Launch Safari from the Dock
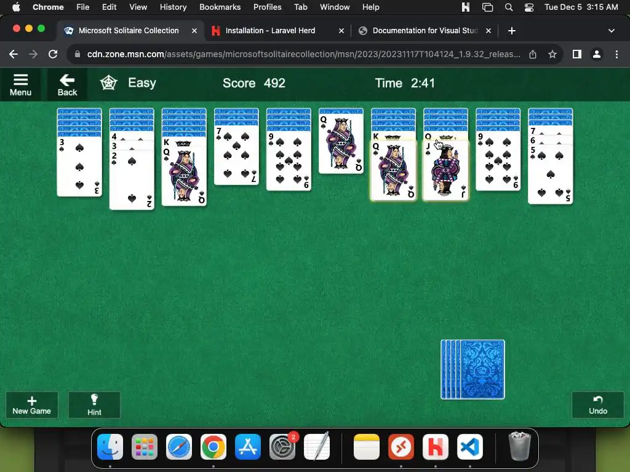The image size is (630, 472). [179, 447]
